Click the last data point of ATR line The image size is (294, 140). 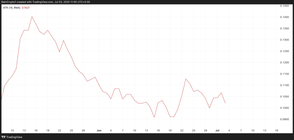coord(225,103)
